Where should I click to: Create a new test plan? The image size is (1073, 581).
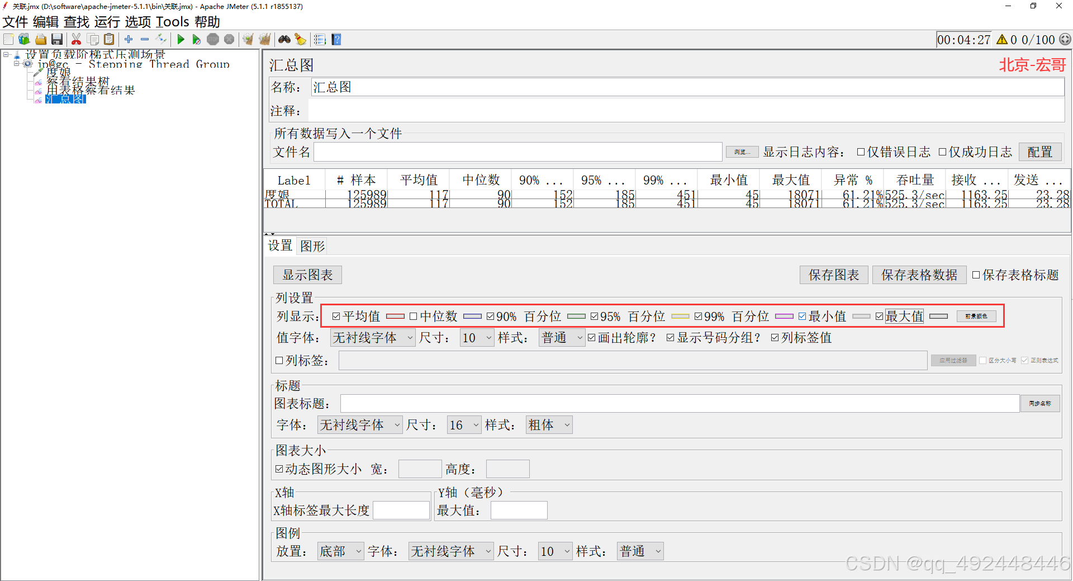(x=8, y=39)
